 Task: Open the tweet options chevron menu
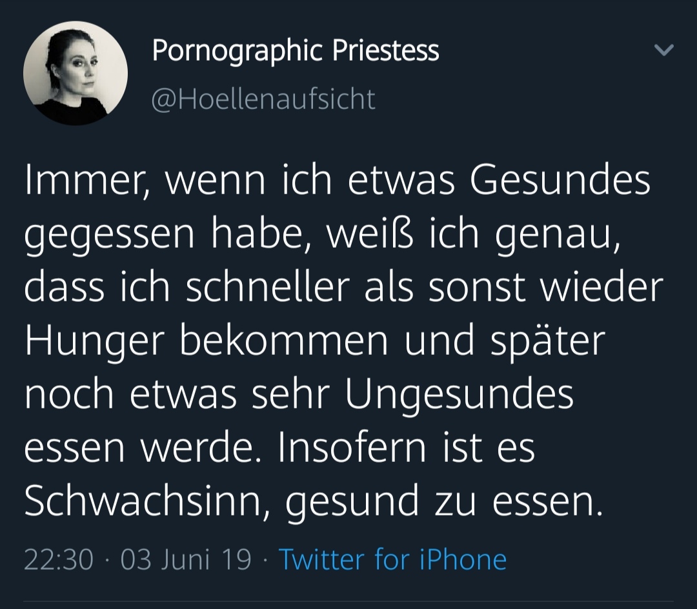[664, 50]
